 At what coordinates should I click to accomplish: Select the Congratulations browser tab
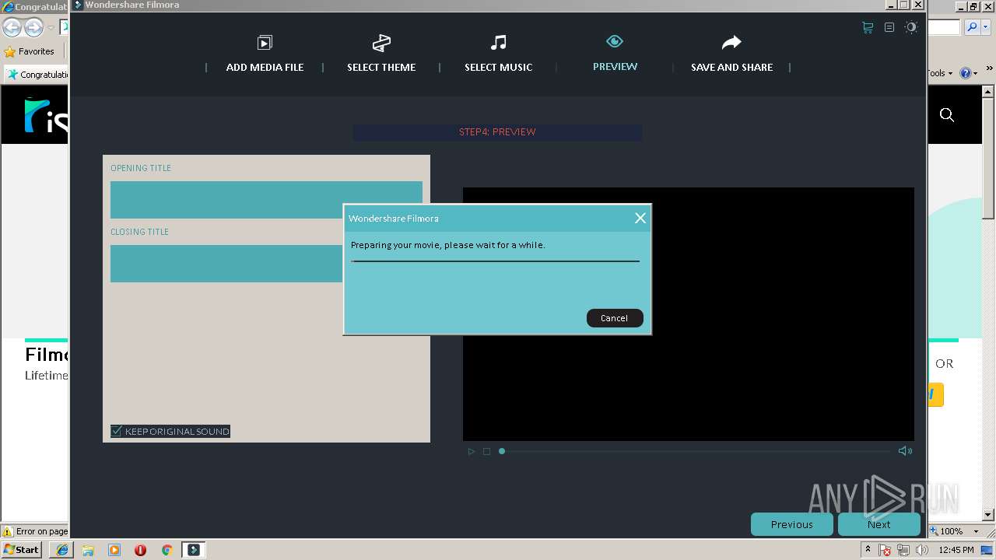[37, 75]
